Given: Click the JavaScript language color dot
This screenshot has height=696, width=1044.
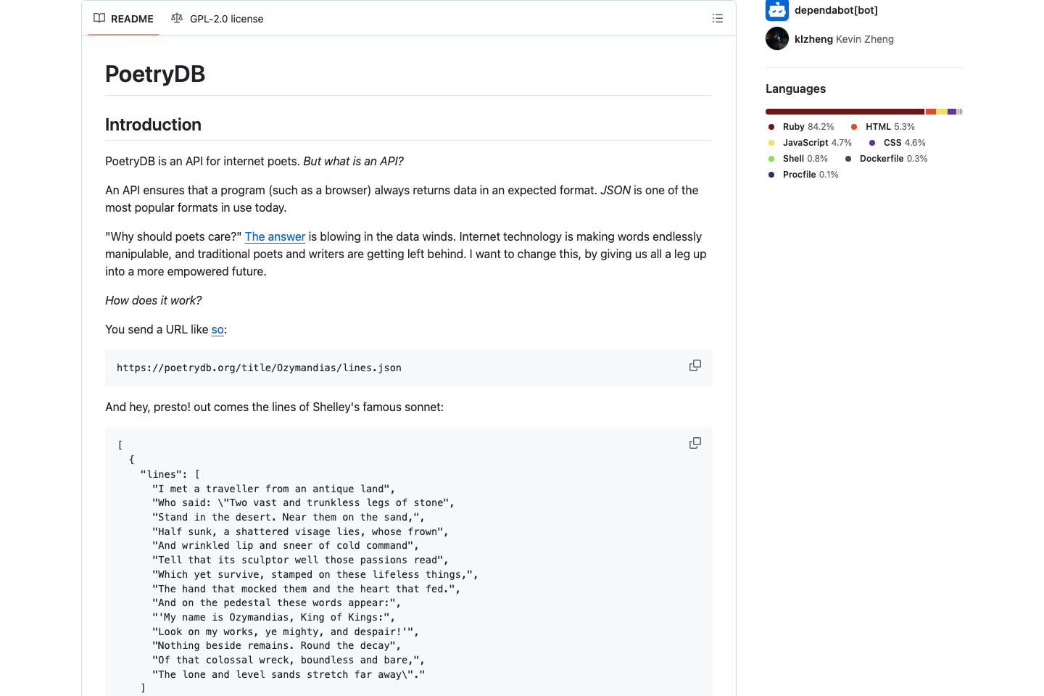Looking at the screenshot, I should (771, 142).
